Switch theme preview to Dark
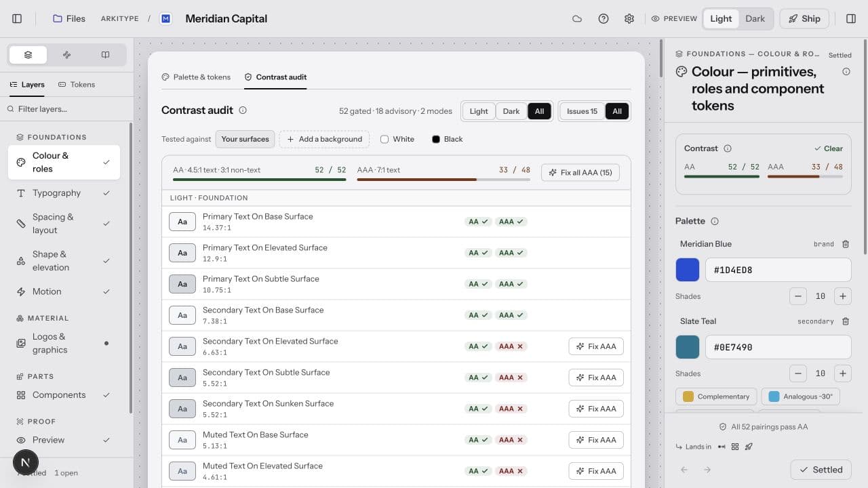This screenshot has width=868, height=488. coord(755,19)
